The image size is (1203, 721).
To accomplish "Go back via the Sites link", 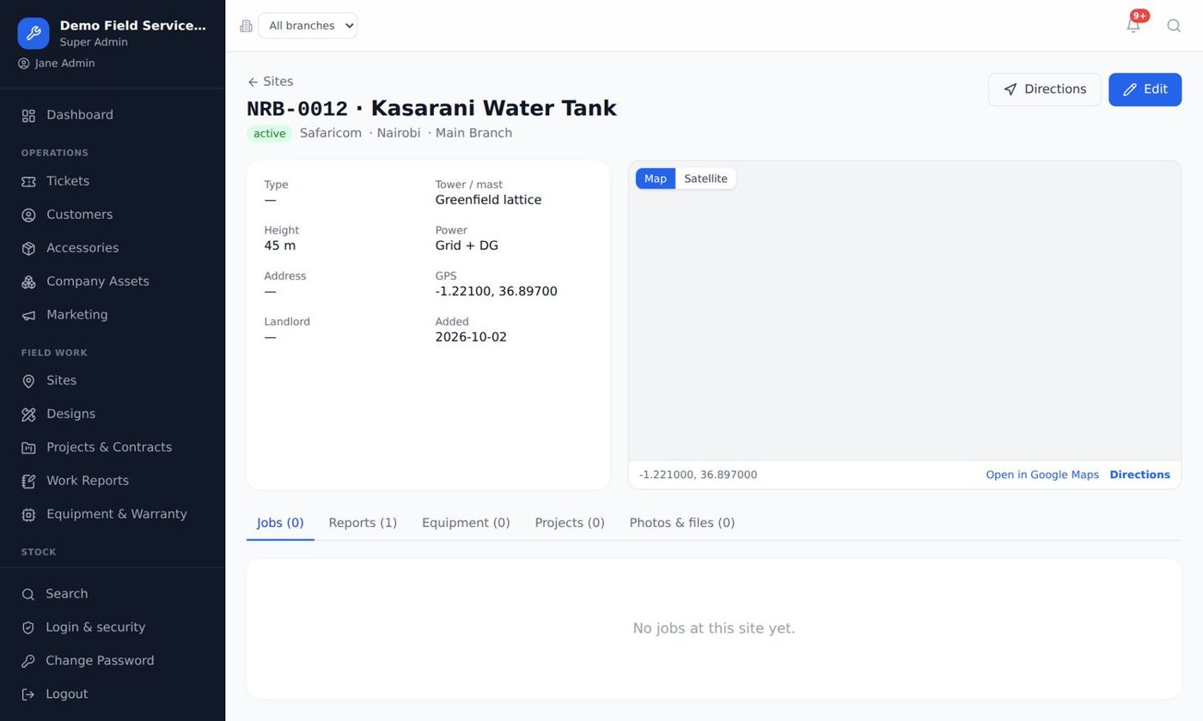I will (x=270, y=82).
